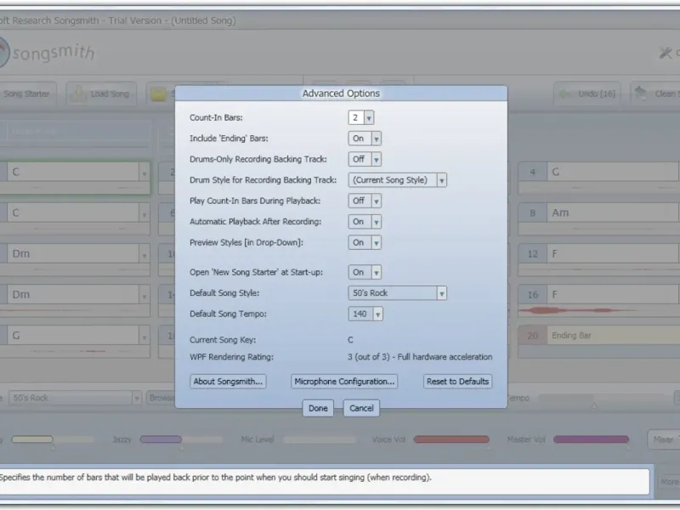
Task: Change Drums-Only Recording Backing Track setting
Action: pyautogui.click(x=365, y=159)
